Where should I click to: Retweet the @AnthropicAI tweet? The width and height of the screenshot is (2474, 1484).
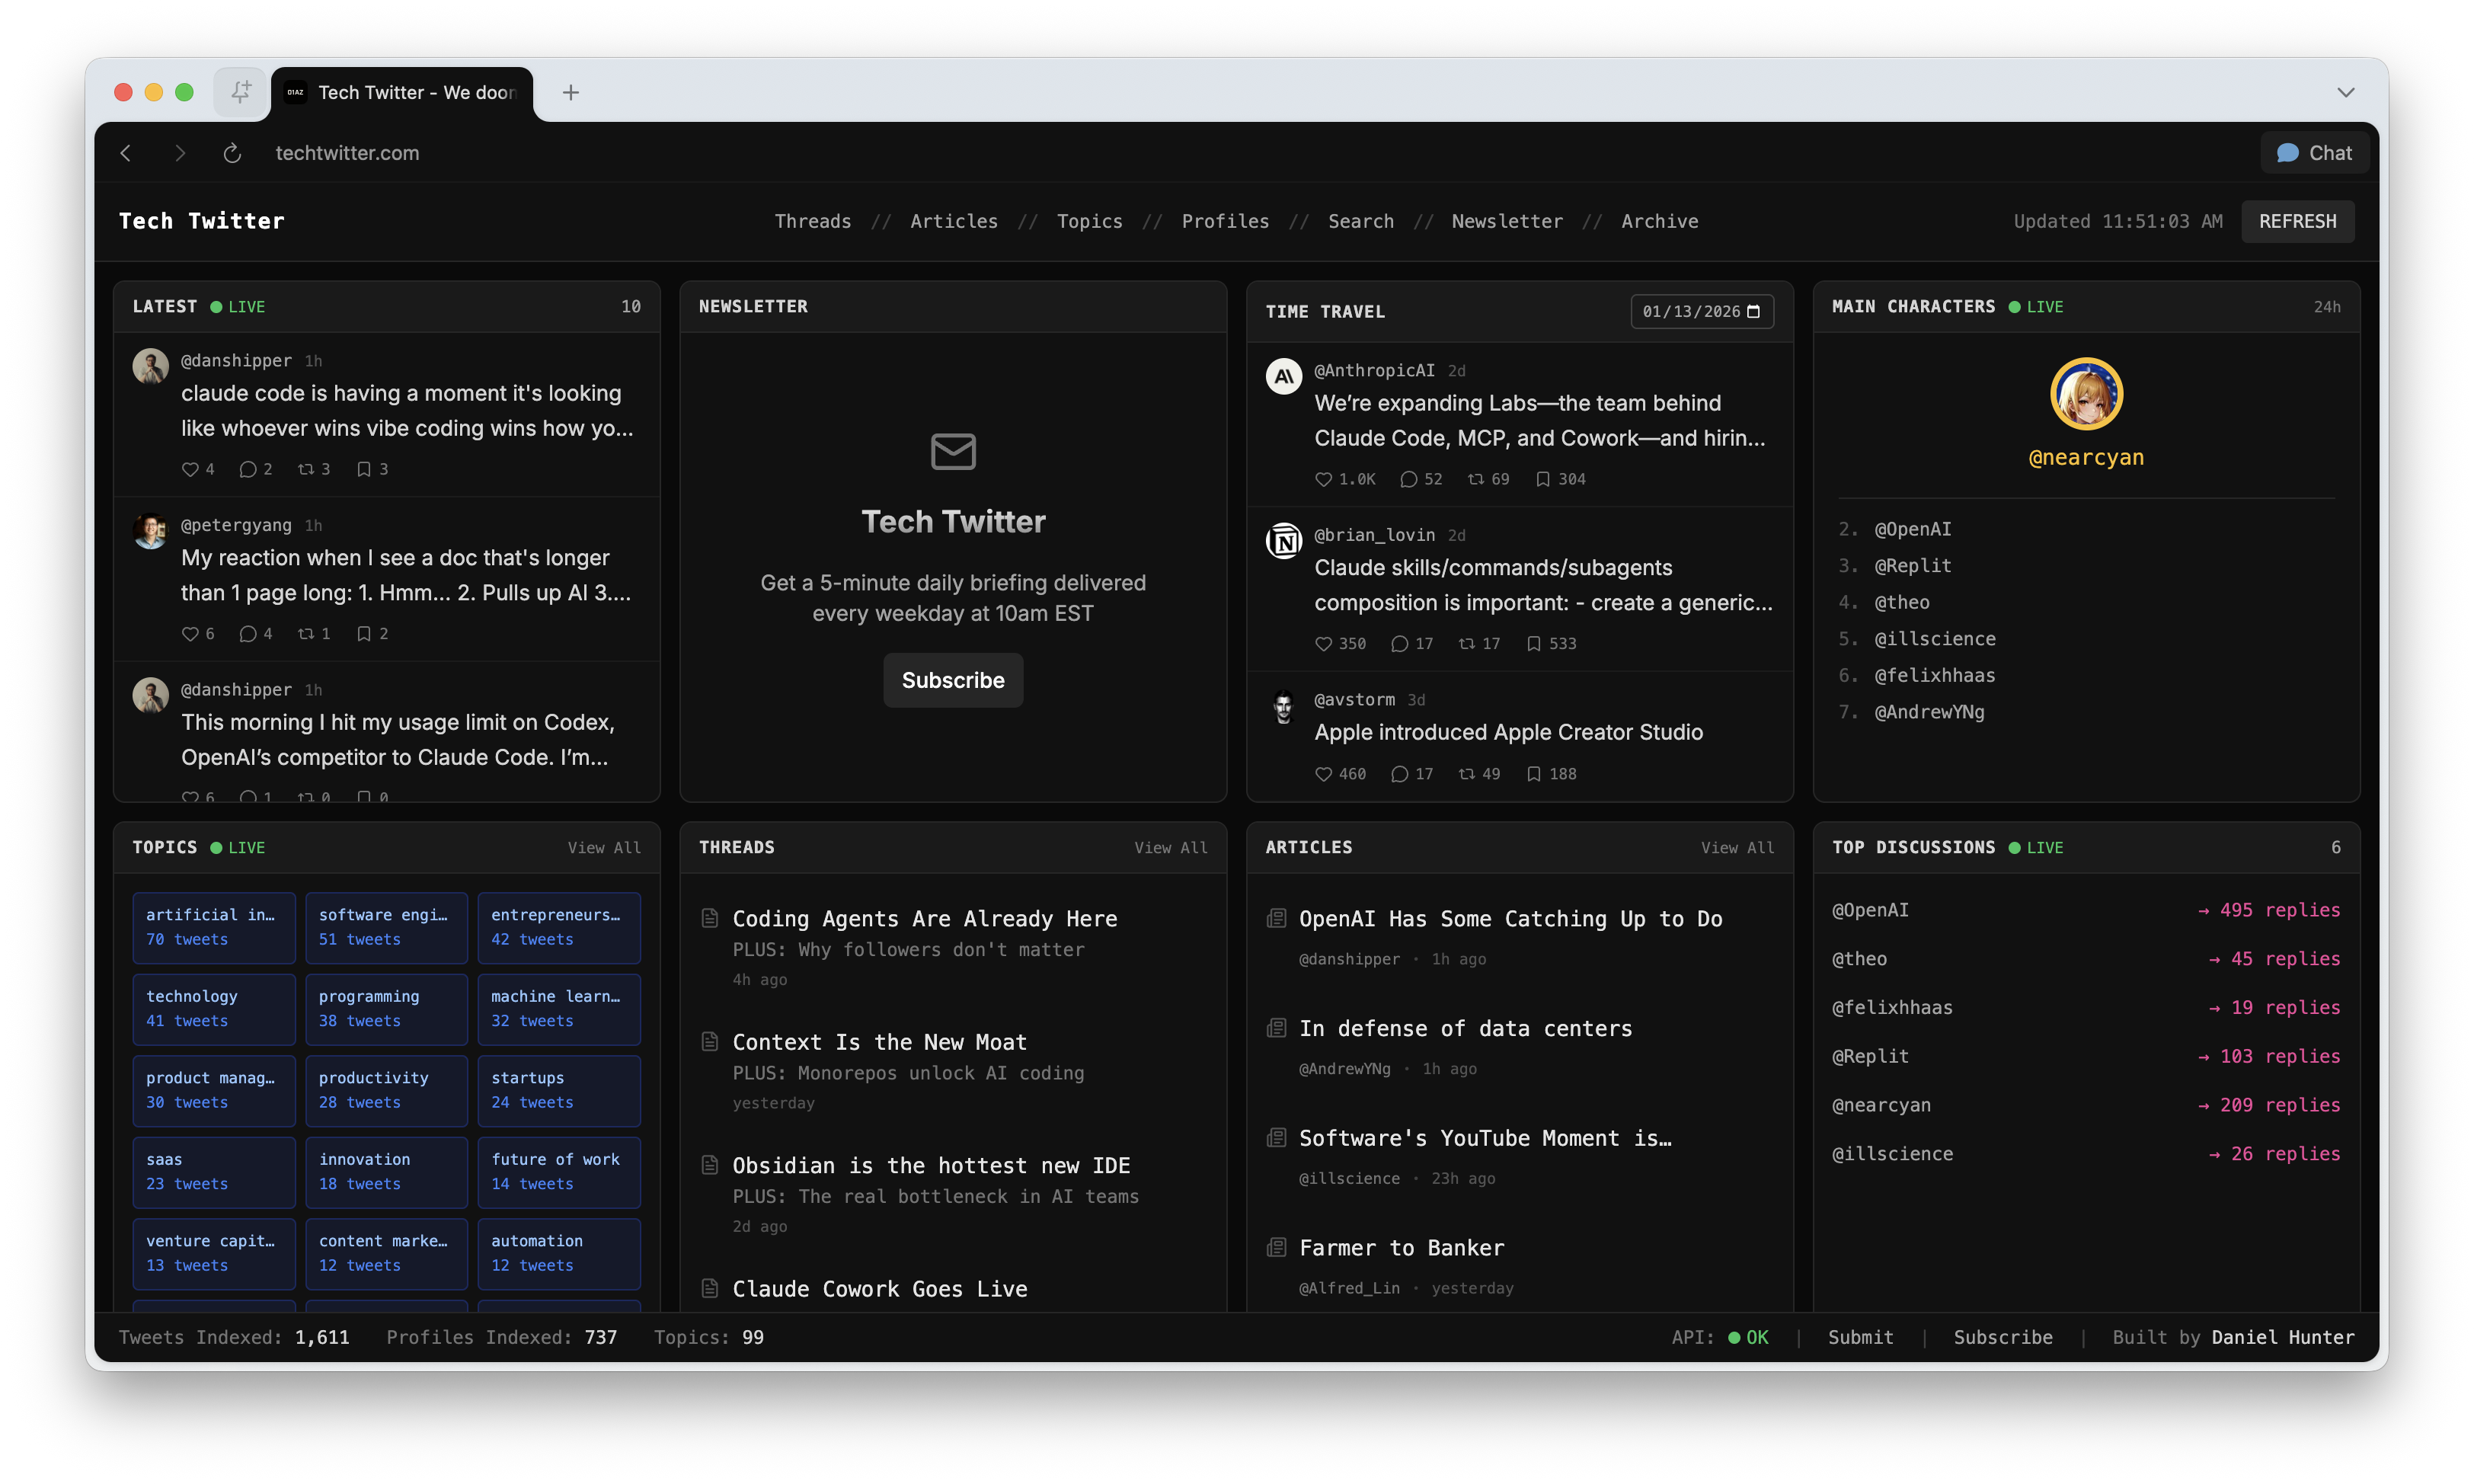pos(1475,479)
